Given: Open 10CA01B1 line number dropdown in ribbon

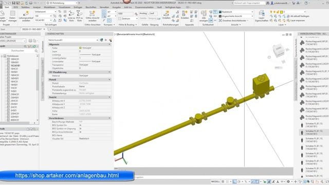Looking at the screenshot, I should tap(43, 20).
